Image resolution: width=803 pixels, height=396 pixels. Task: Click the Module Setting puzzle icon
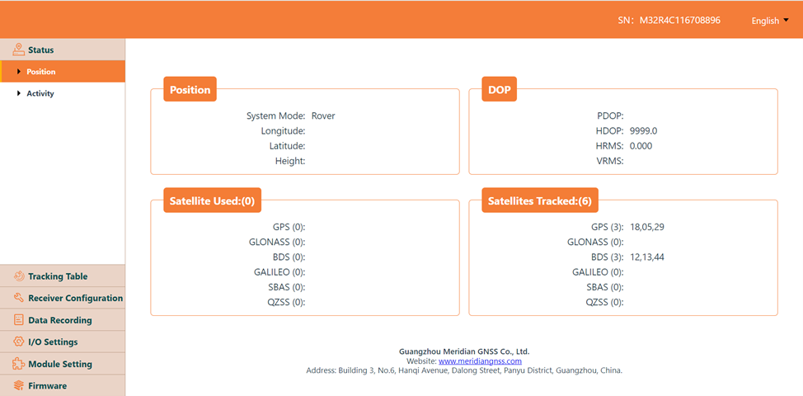click(18, 364)
